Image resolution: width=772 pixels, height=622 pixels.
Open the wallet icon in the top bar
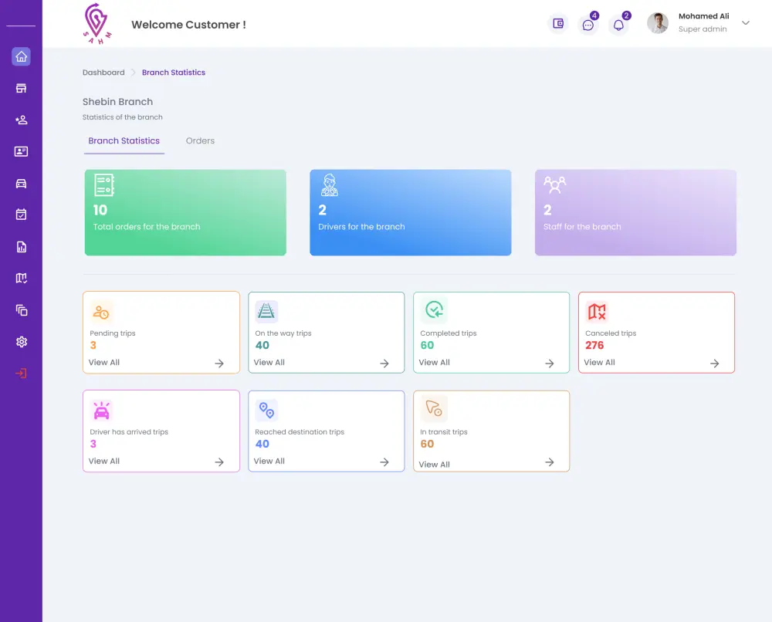(557, 24)
